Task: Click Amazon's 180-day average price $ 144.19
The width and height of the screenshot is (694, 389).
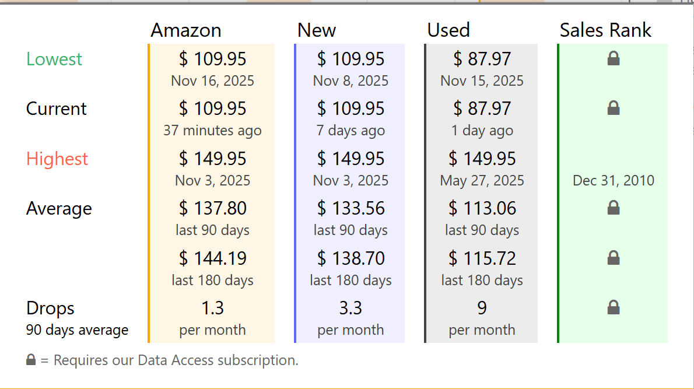Action: [212, 258]
